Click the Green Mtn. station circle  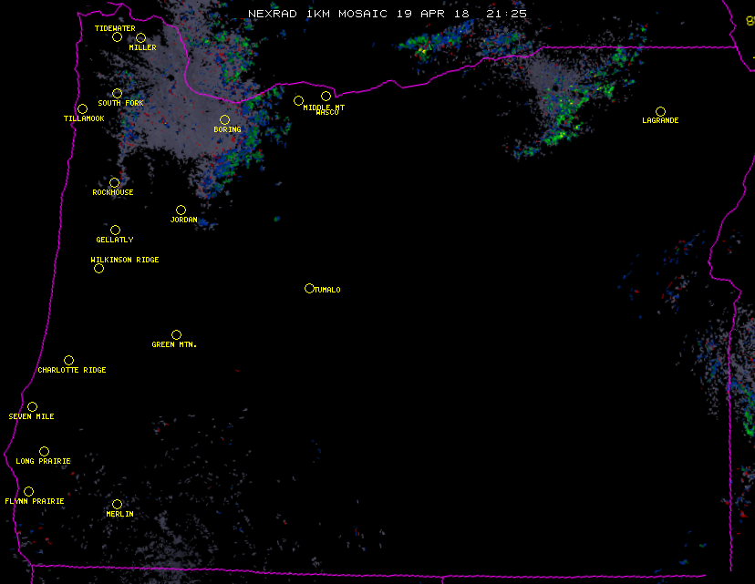[176, 335]
